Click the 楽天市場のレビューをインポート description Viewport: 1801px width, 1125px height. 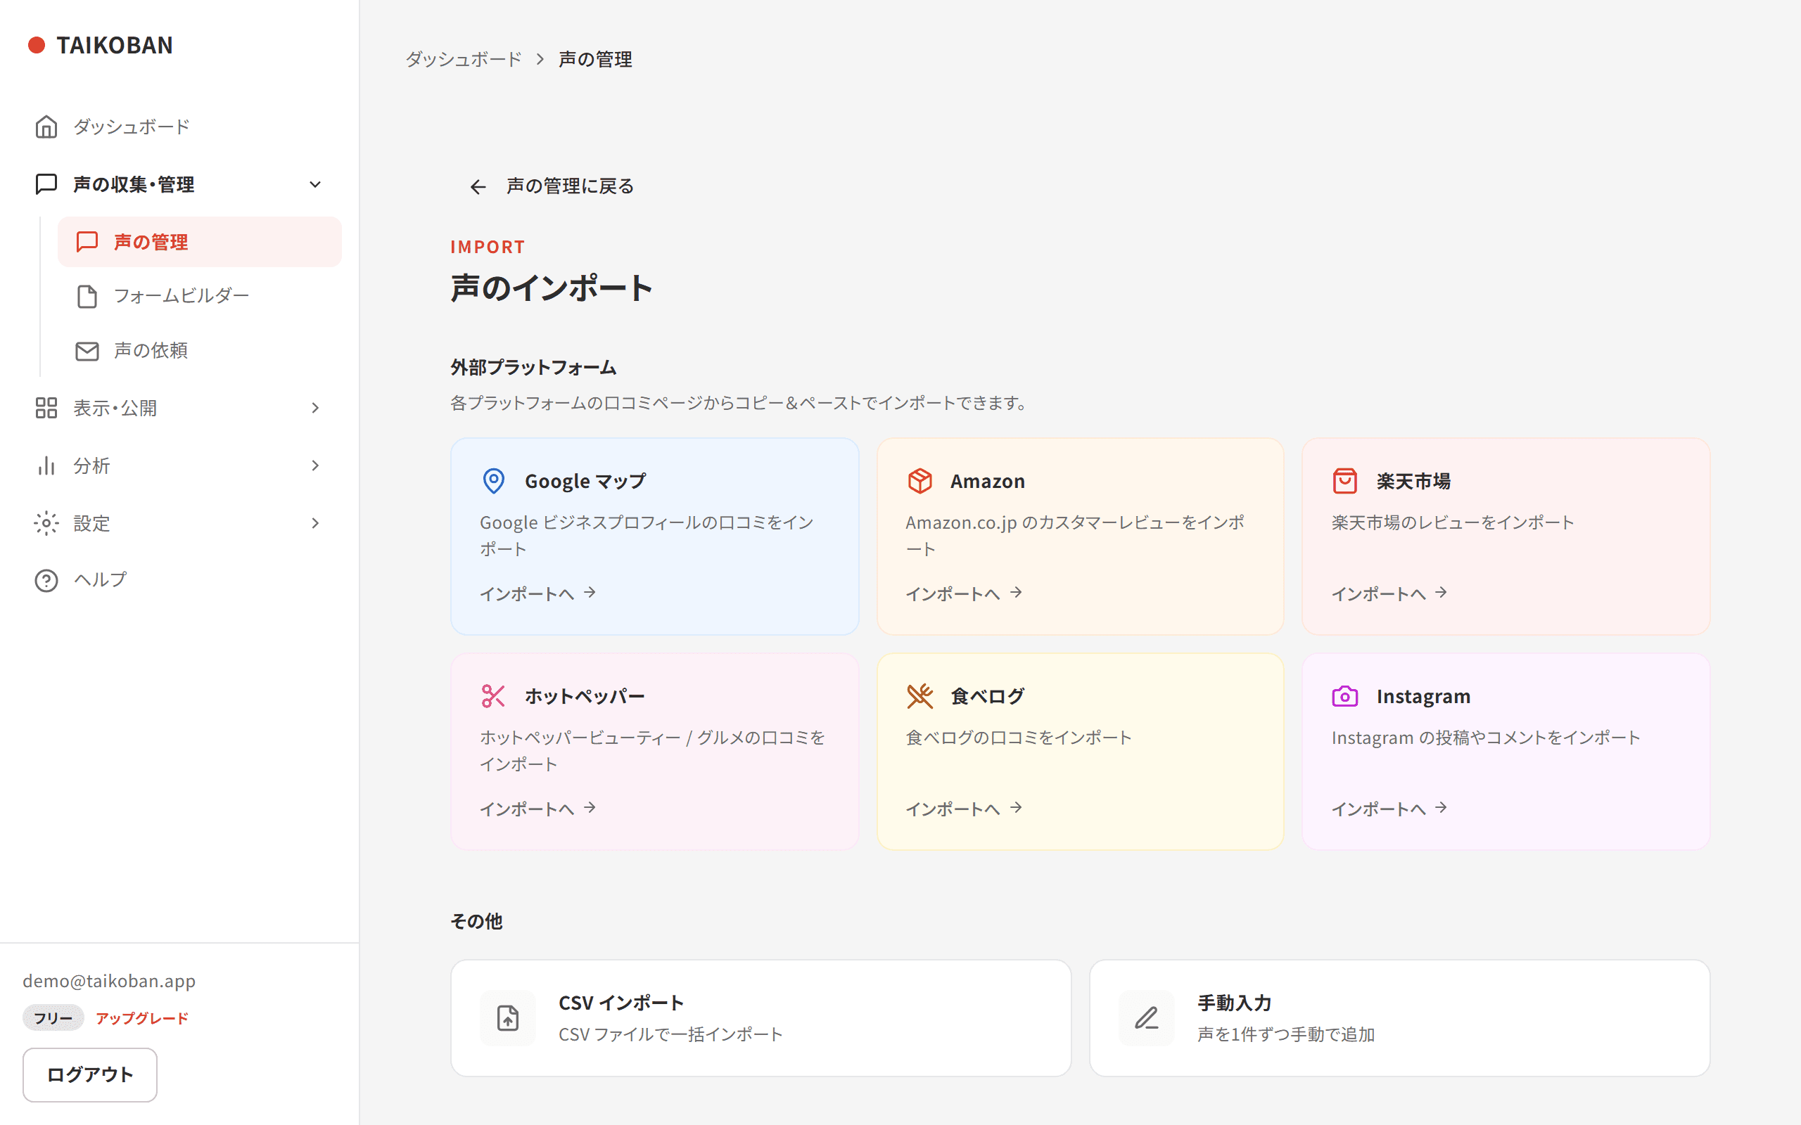(x=1453, y=522)
